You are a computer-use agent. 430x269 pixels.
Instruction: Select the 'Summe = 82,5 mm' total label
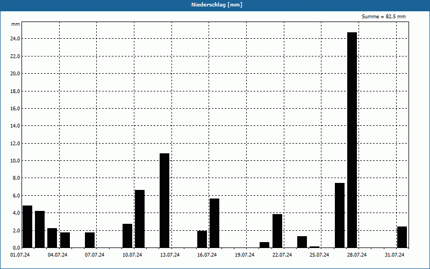[x=384, y=17]
